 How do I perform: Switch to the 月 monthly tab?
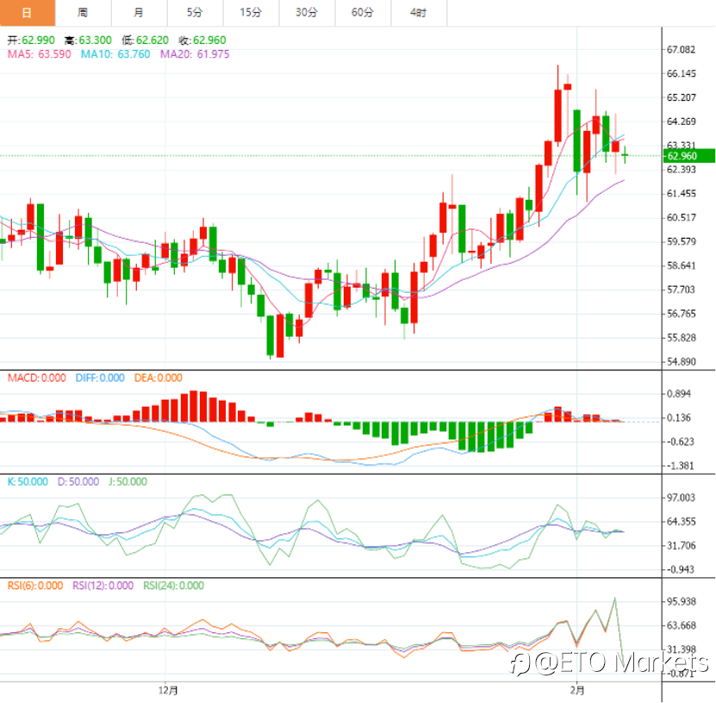point(139,13)
